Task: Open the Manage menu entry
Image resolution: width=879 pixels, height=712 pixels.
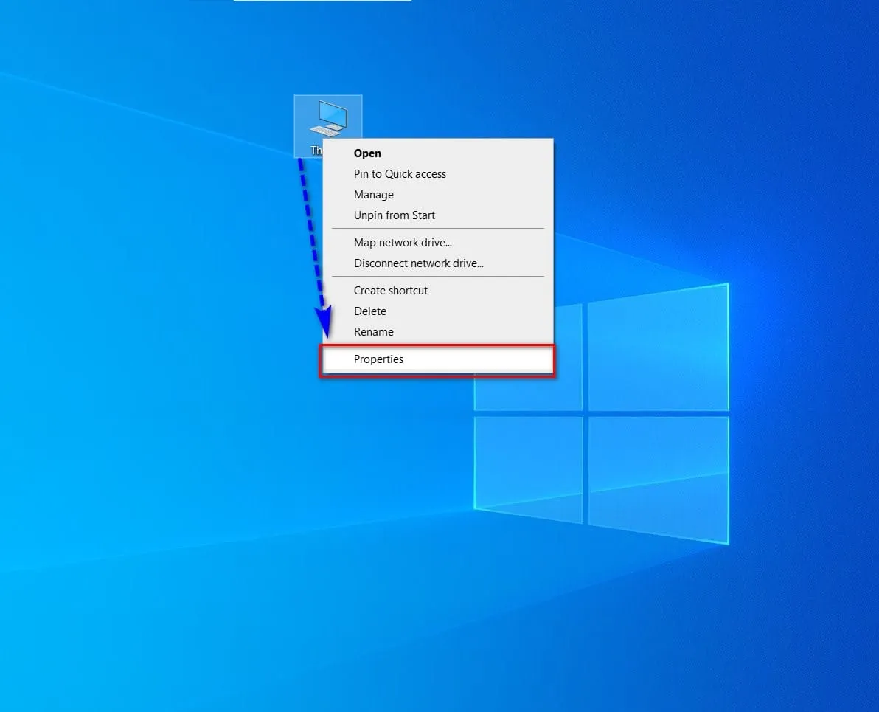Action: click(x=373, y=195)
